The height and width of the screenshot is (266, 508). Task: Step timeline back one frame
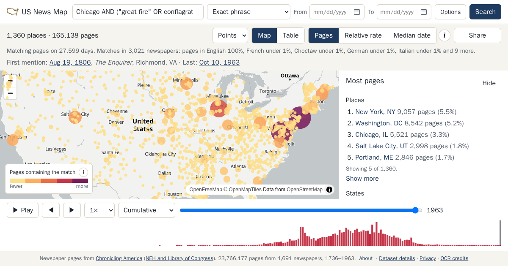(x=51, y=210)
